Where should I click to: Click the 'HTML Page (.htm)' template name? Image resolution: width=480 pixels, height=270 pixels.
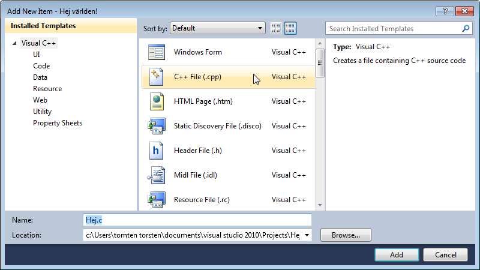(x=203, y=101)
